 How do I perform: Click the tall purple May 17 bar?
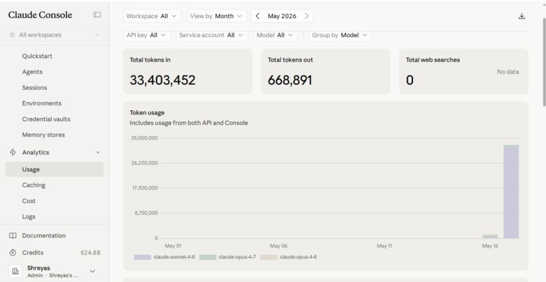point(511,191)
